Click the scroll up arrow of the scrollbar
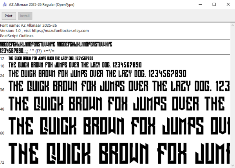Screen dimensions: 235x168 point(233,25)
